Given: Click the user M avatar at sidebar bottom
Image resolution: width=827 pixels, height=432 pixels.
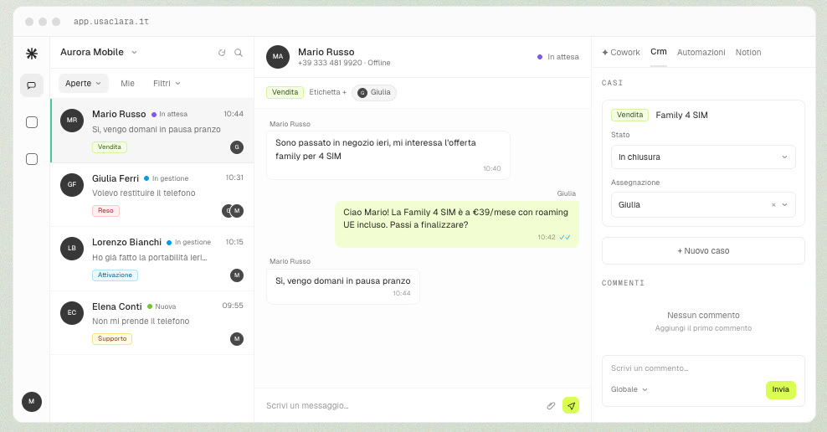Looking at the screenshot, I should [32, 401].
